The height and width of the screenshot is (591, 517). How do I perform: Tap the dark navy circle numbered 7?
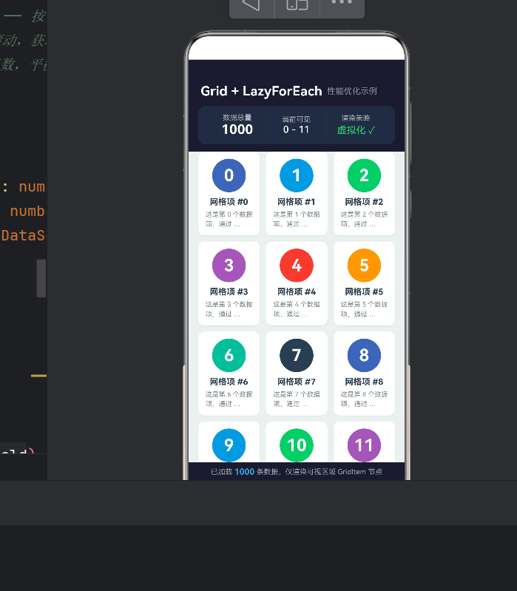point(296,355)
